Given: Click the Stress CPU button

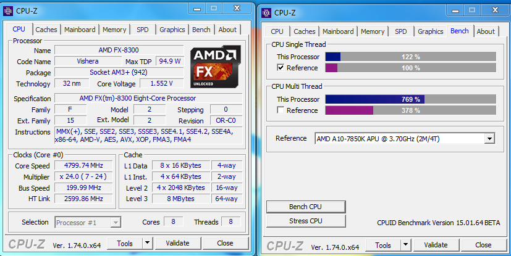Looking at the screenshot, I should click(306, 221).
